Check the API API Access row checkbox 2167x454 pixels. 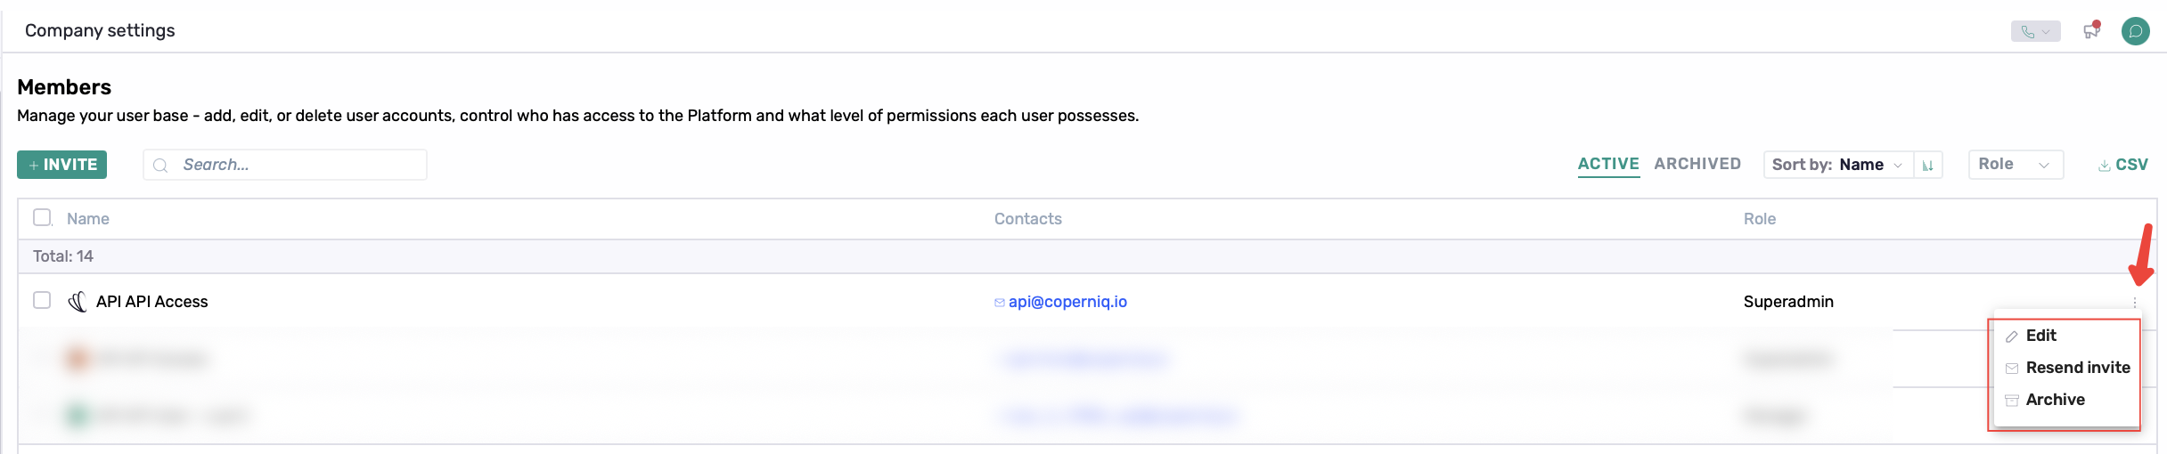(x=42, y=300)
